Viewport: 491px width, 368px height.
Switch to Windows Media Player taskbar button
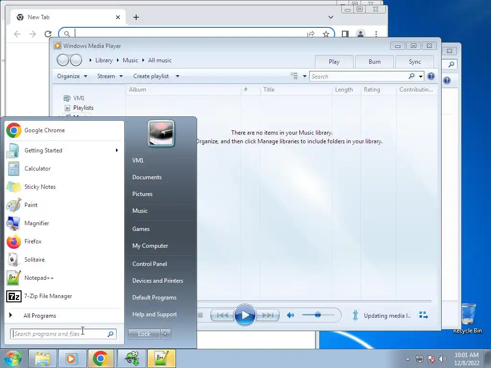pos(72,358)
